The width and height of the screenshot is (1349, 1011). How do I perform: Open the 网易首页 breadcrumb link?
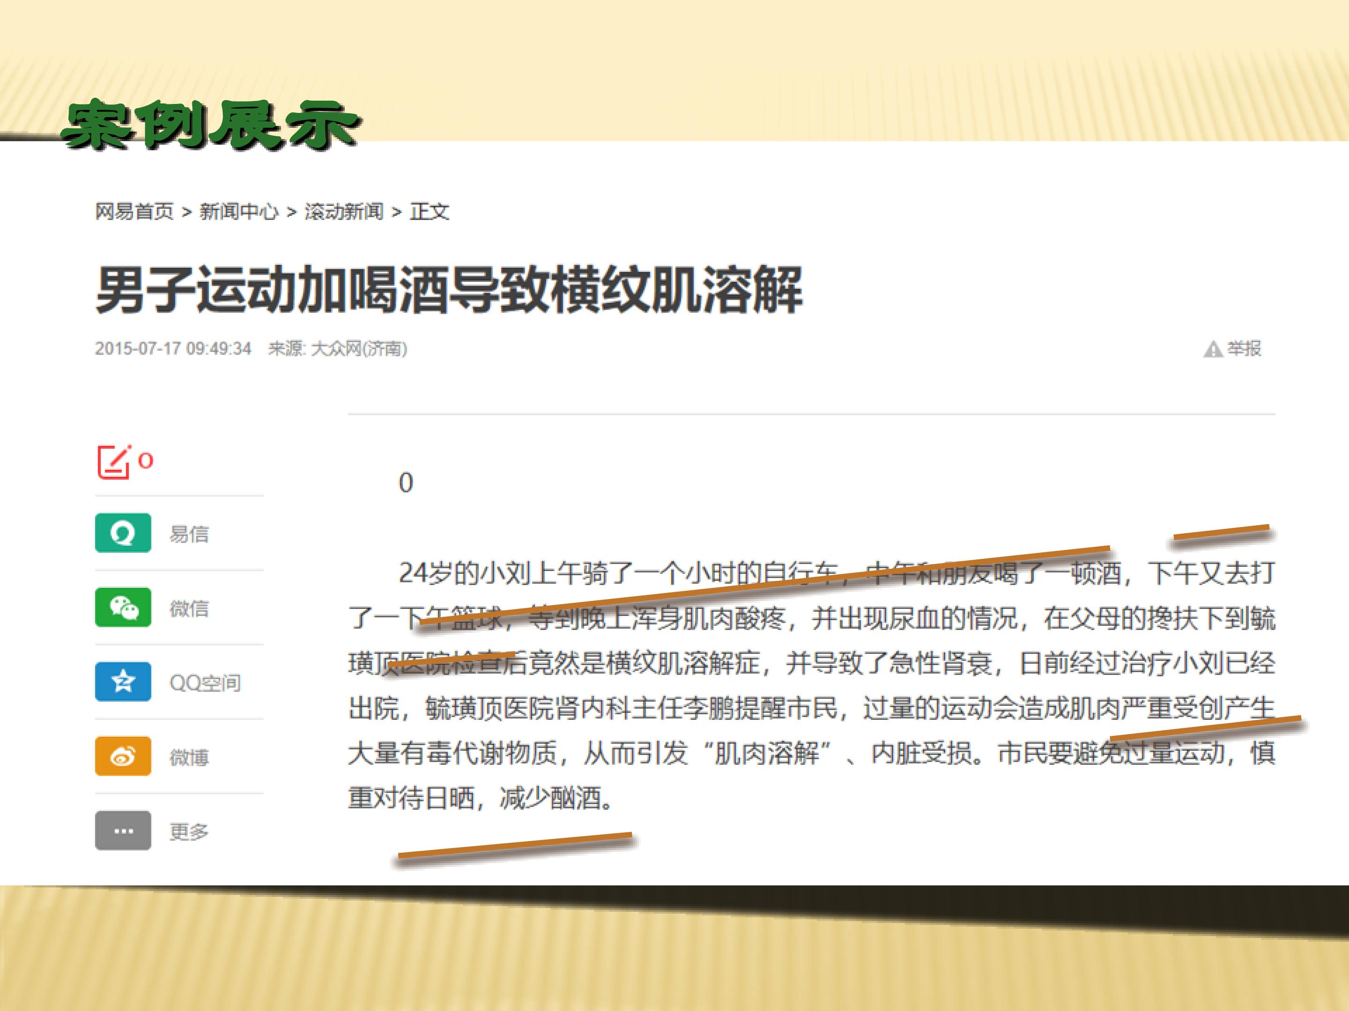pos(134,212)
